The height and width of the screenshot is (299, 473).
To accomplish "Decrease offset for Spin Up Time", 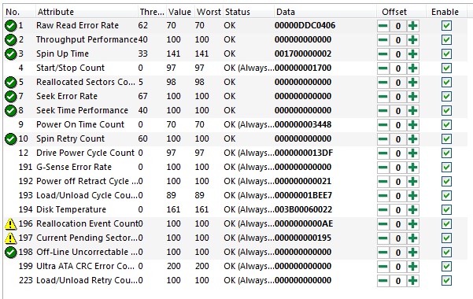I will 383,54.
